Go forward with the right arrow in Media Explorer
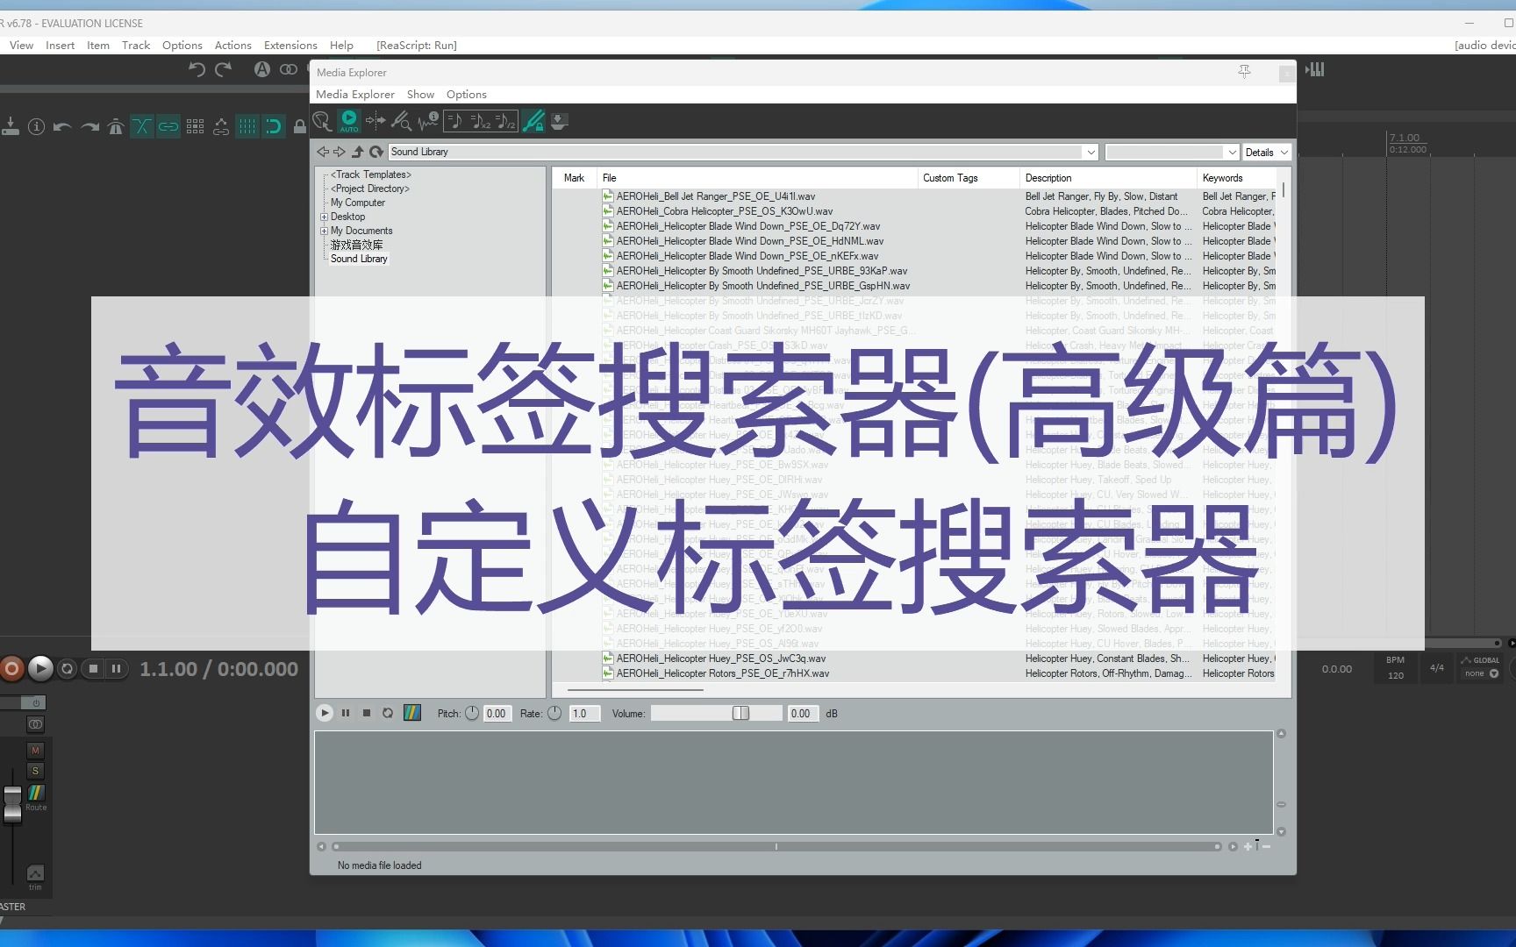The height and width of the screenshot is (947, 1516). [x=340, y=152]
